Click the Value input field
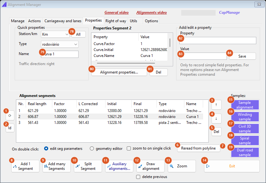The height and width of the screenshot is (183, 266). coord(203,56)
